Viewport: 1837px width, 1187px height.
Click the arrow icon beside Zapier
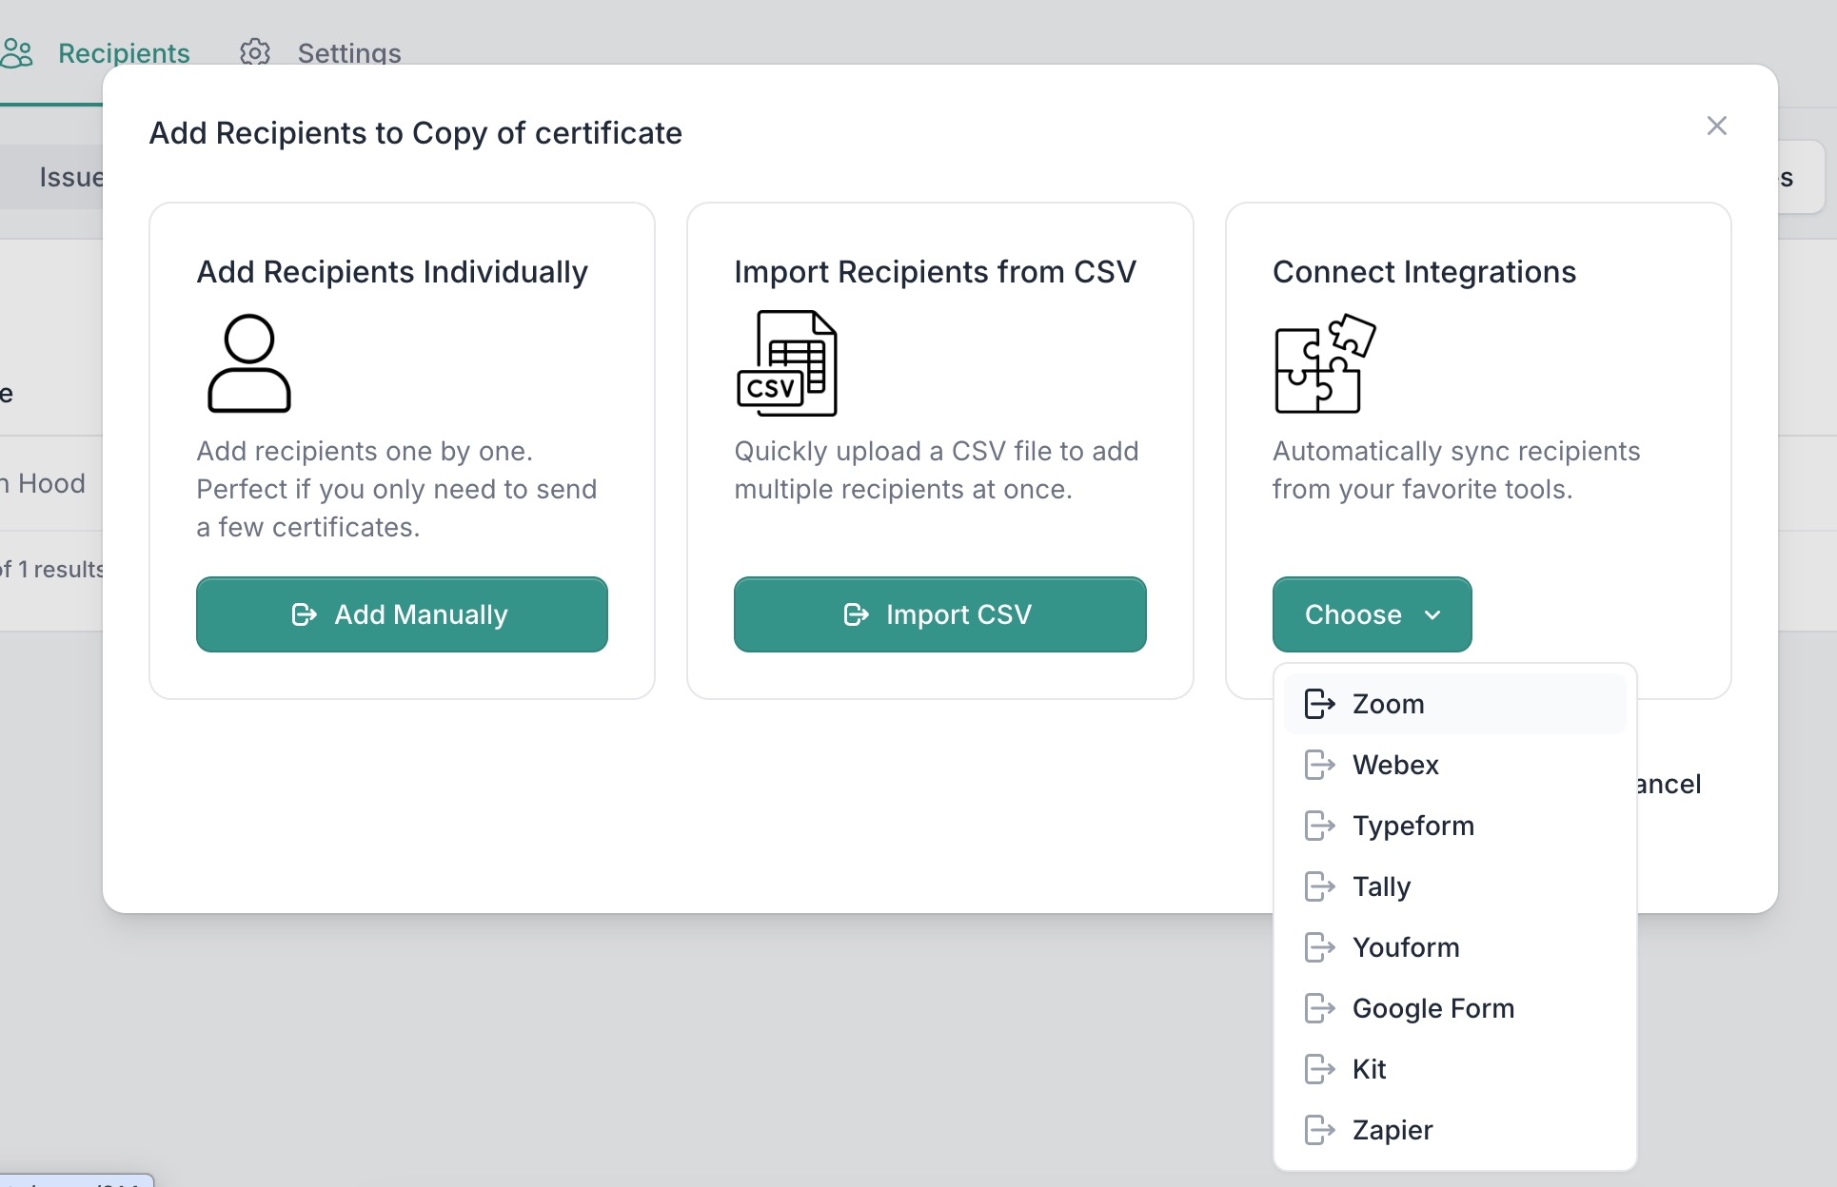1319,1130
